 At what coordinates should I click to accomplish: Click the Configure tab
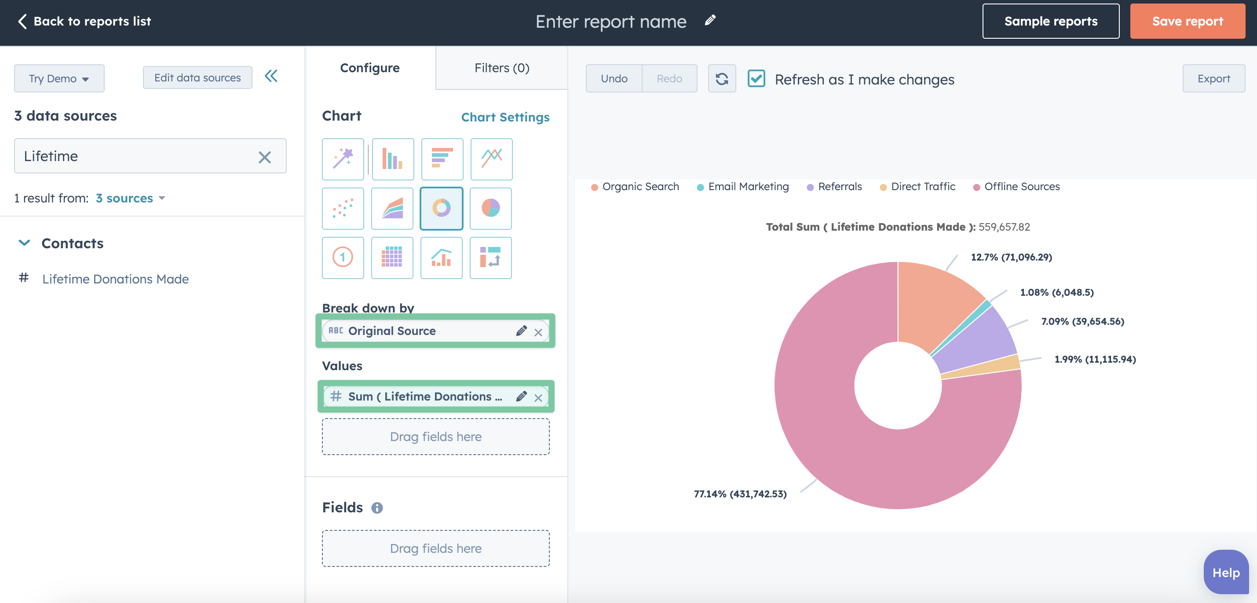[x=369, y=67]
